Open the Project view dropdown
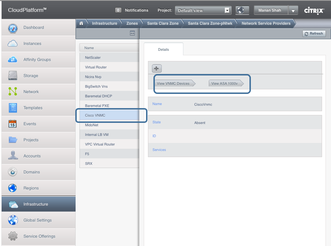The image size is (331, 246). click(203, 10)
